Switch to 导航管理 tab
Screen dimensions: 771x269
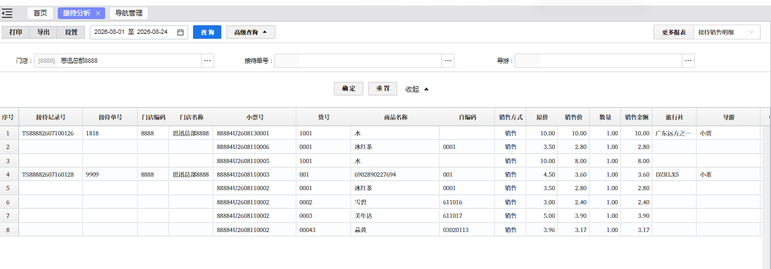tap(129, 13)
